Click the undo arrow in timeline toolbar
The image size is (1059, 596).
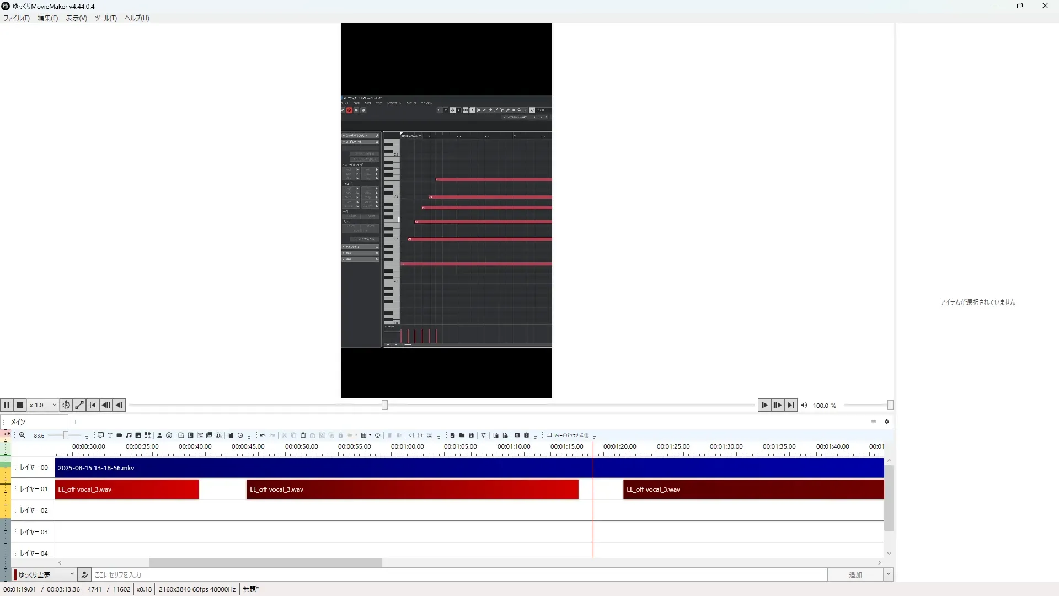[263, 435]
